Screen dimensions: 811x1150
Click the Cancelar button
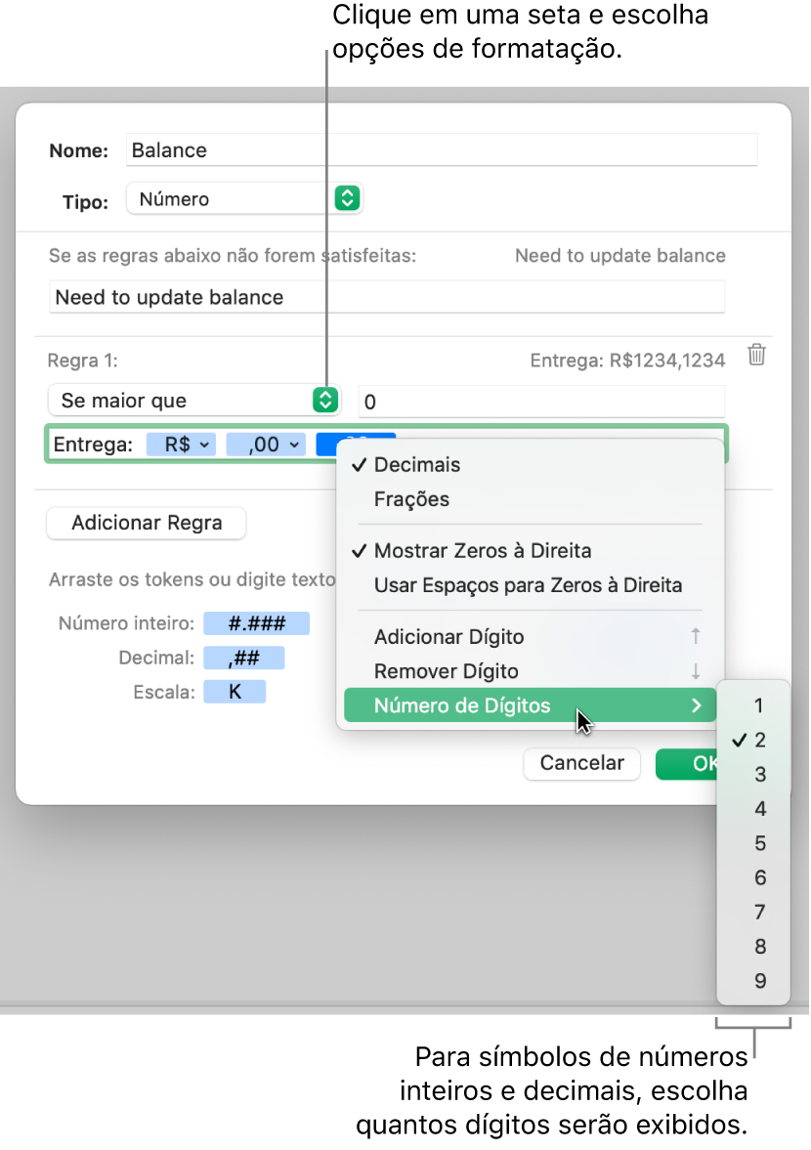pyautogui.click(x=581, y=763)
